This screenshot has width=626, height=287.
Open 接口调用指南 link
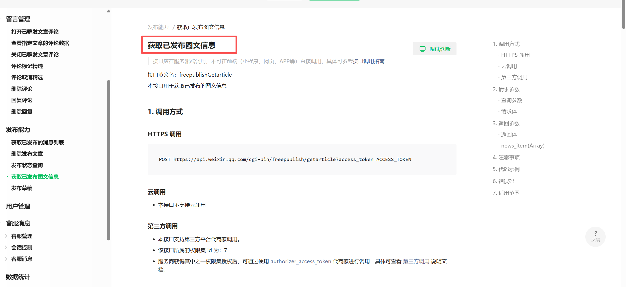pyautogui.click(x=368, y=61)
